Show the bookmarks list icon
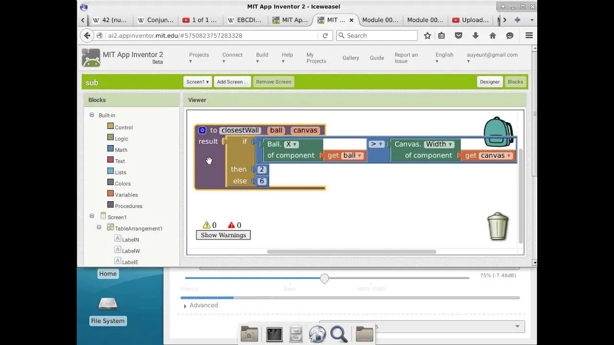Image resolution: width=614 pixels, height=345 pixels. (442, 35)
